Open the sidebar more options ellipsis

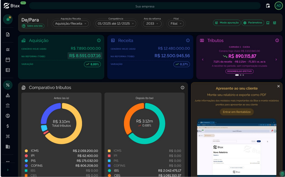tap(8, 162)
